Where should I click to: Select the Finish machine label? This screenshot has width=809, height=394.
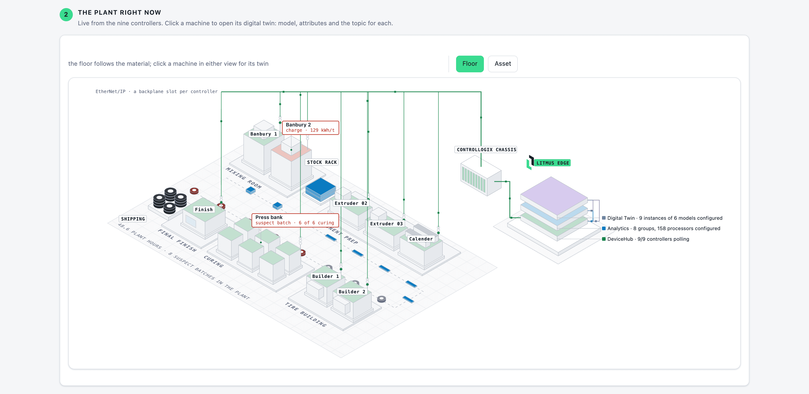204,210
